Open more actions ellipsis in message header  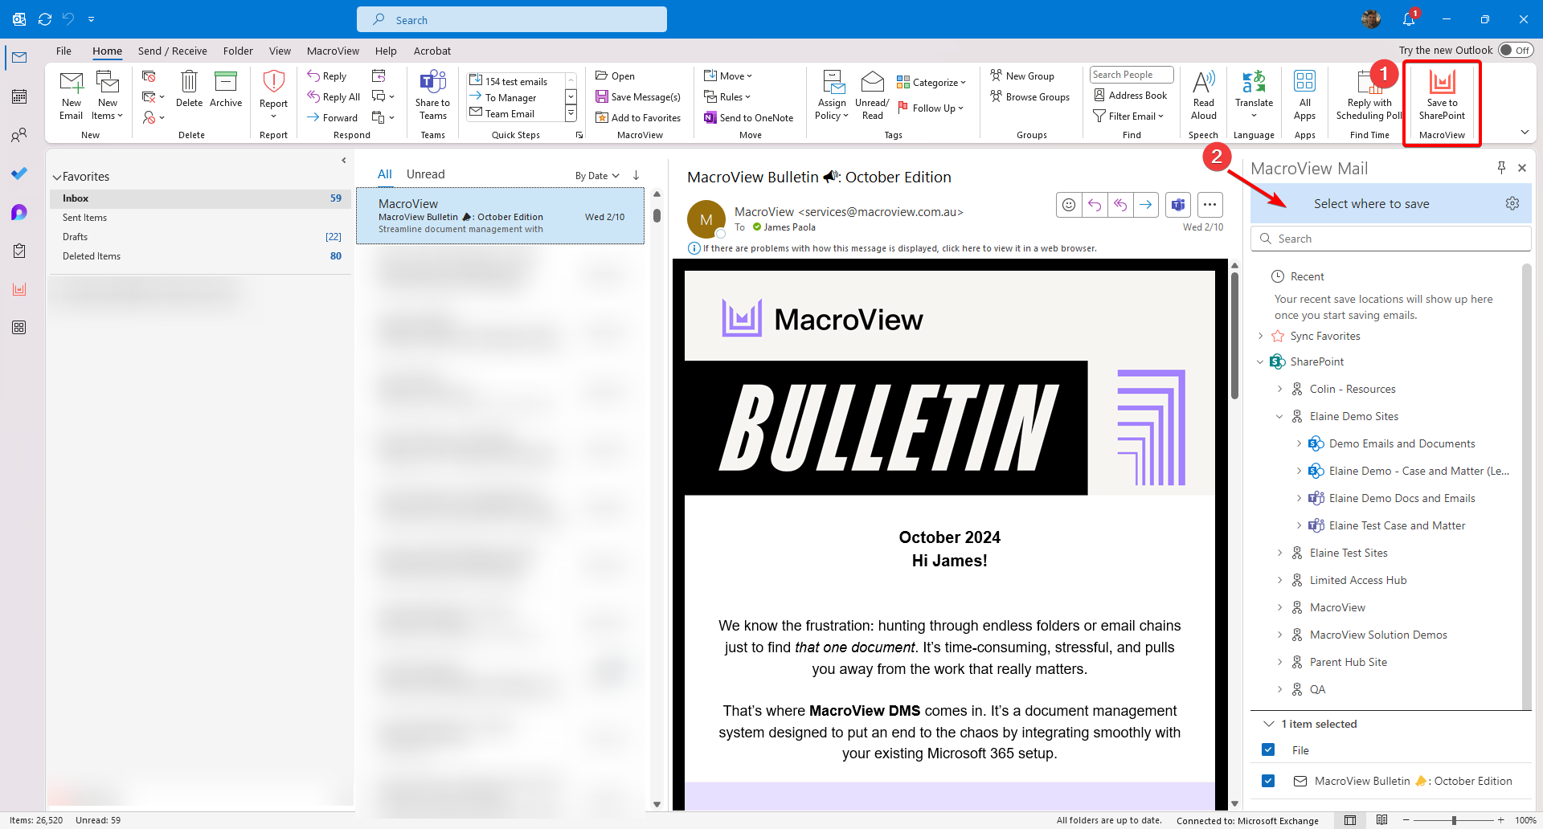point(1209,205)
